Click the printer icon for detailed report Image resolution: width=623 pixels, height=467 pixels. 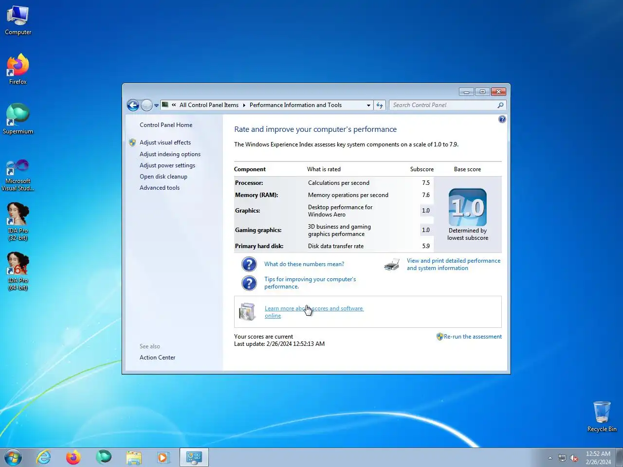[x=392, y=265]
